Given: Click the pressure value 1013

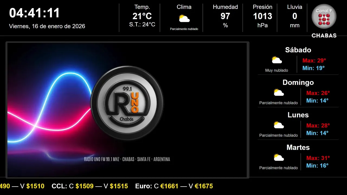Looking at the screenshot, I should (262, 16).
